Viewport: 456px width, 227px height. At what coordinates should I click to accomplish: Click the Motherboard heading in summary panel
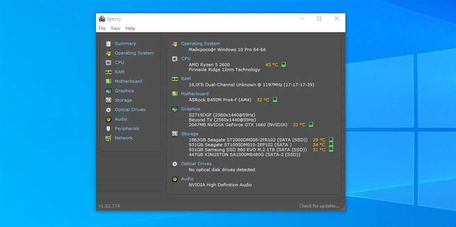[x=195, y=94]
